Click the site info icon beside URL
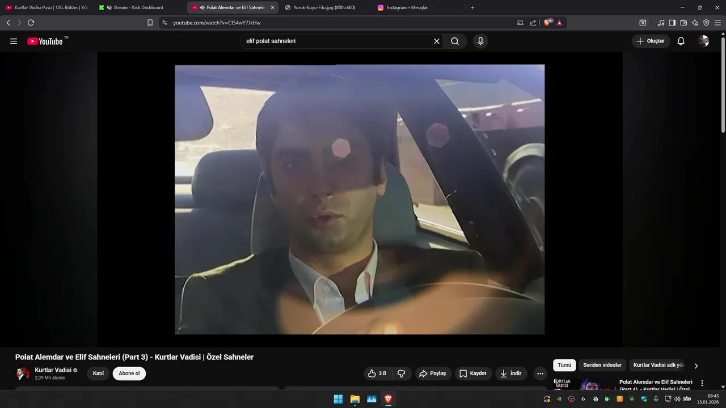The width and height of the screenshot is (726, 408). coord(164,23)
